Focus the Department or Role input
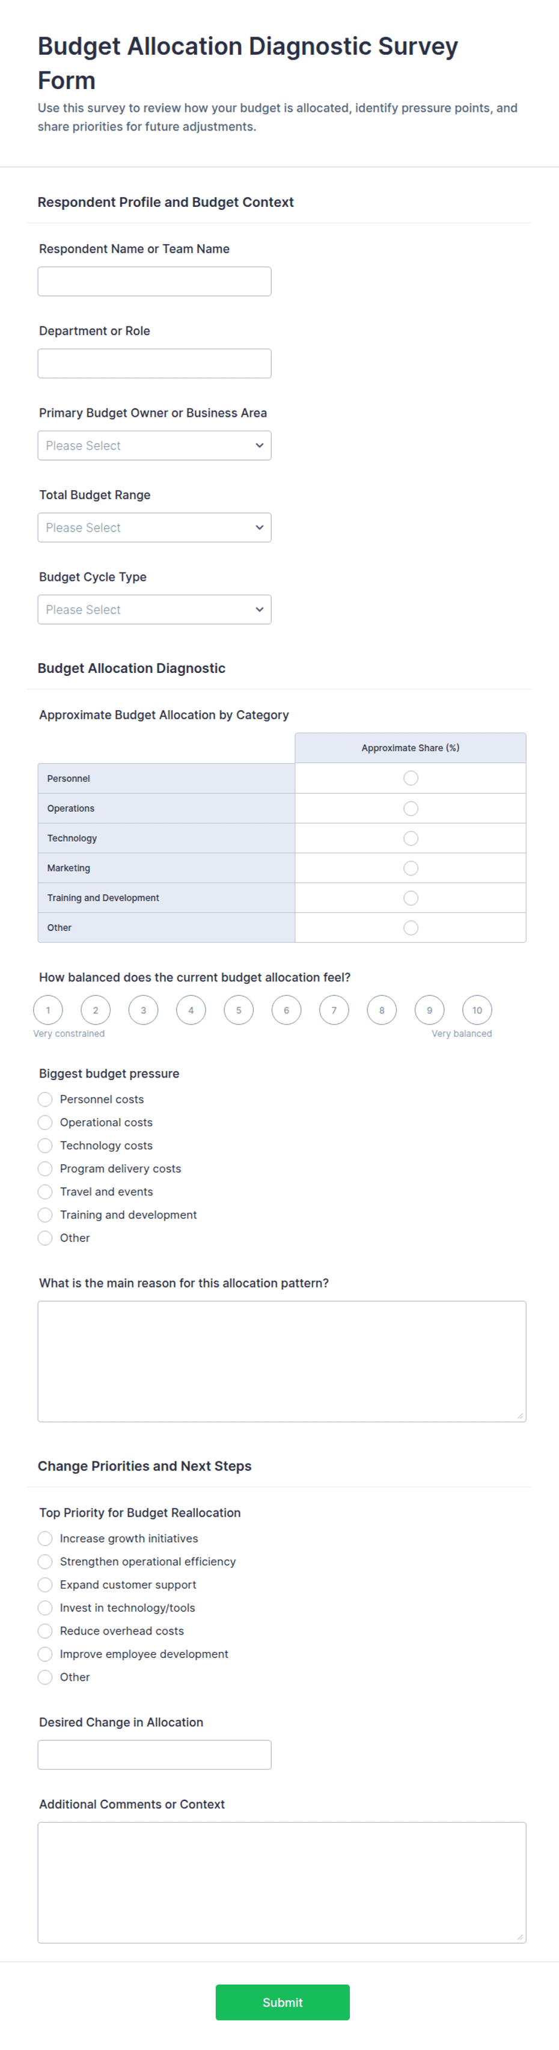The width and height of the screenshot is (559, 2050). (154, 364)
